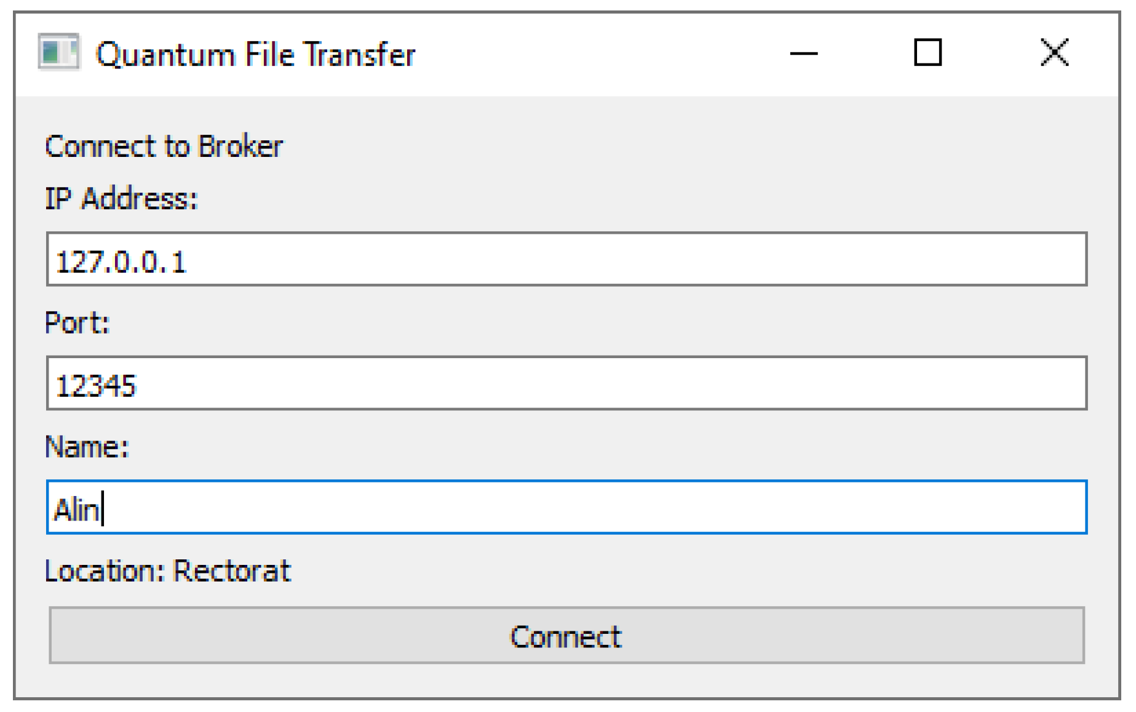Click the IP Address label
Screen dimensions: 1136x712
pyautogui.click(x=121, y=199)
